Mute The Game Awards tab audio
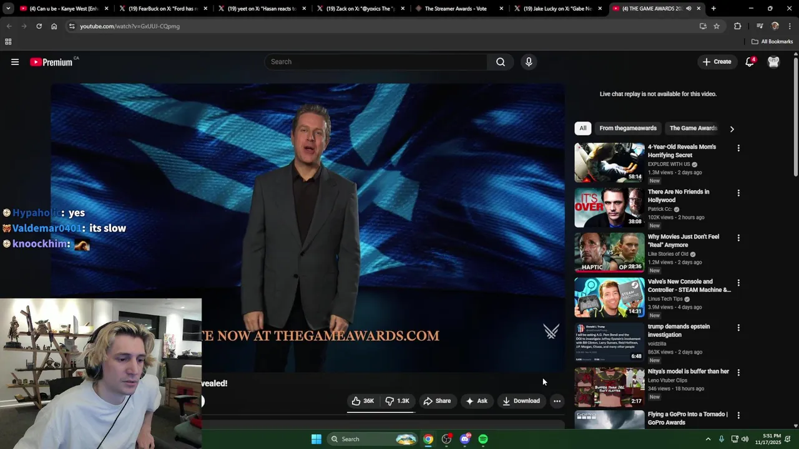Viewport: 799px width, 449px height. 689,9
